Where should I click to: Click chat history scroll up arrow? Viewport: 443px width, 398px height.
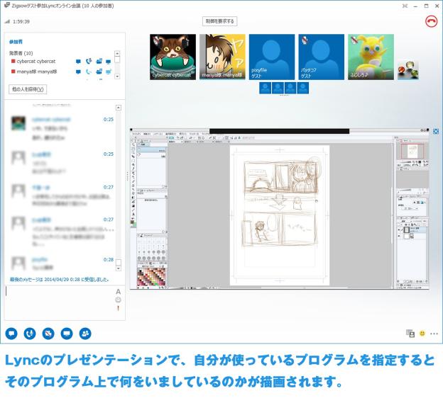(x=119, y=108)
